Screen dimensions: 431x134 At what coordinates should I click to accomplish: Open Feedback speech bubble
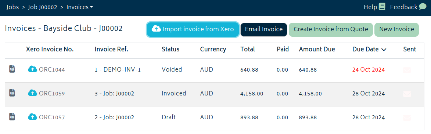423,7
